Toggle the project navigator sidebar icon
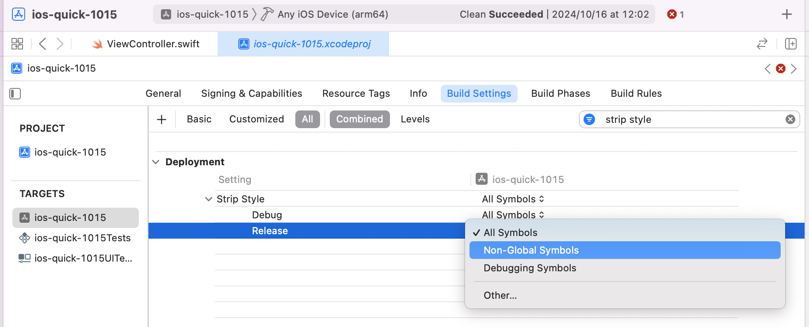The image size is (809, 327). [15, 94]
